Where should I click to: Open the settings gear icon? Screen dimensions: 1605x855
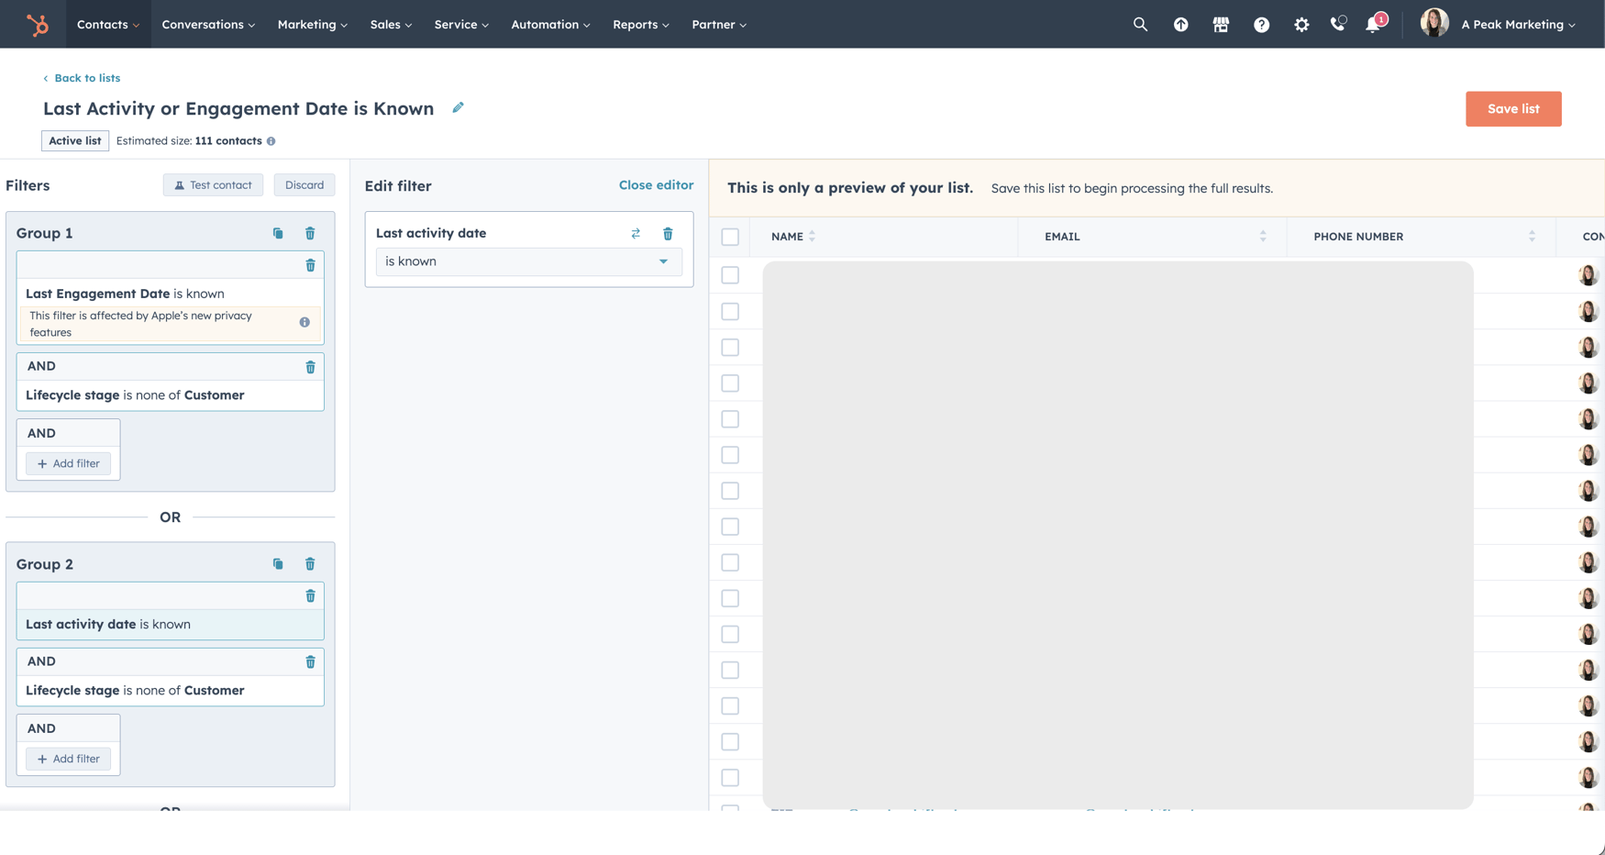pyautogui.click(x=1301, y=24)
